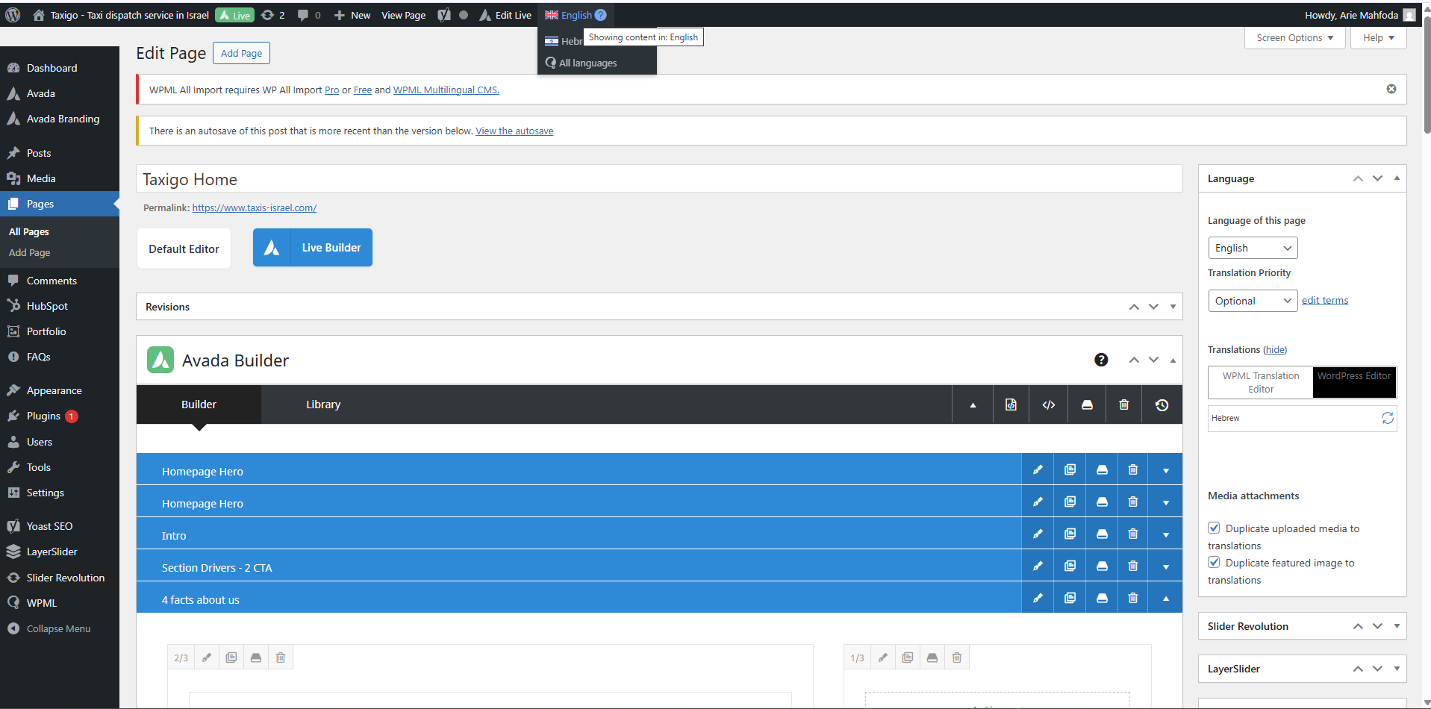Open Avada Builder custom CSS code icon
Viewport: 1431px width, 709px height.
click(1049, 405)
